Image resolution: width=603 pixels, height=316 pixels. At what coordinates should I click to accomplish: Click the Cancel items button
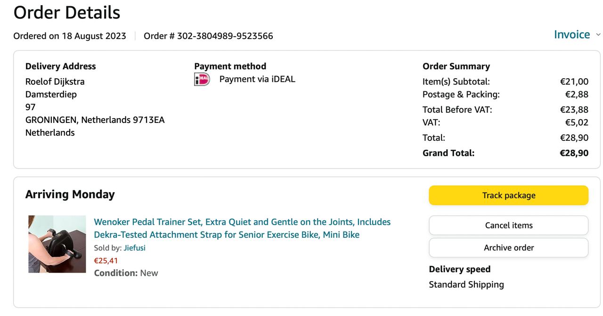[508, 225]
